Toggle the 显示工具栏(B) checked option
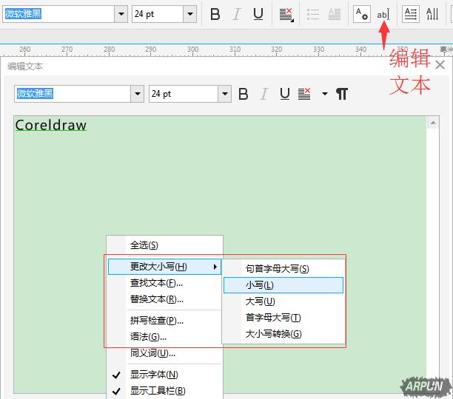Screen dimensions: 453x399 click(x=158, y=391)
